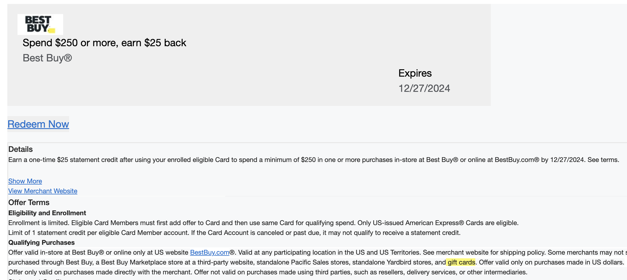The image size is (627, 280).
Task: Click Show More to reveal full details
Action: [25, 181]
